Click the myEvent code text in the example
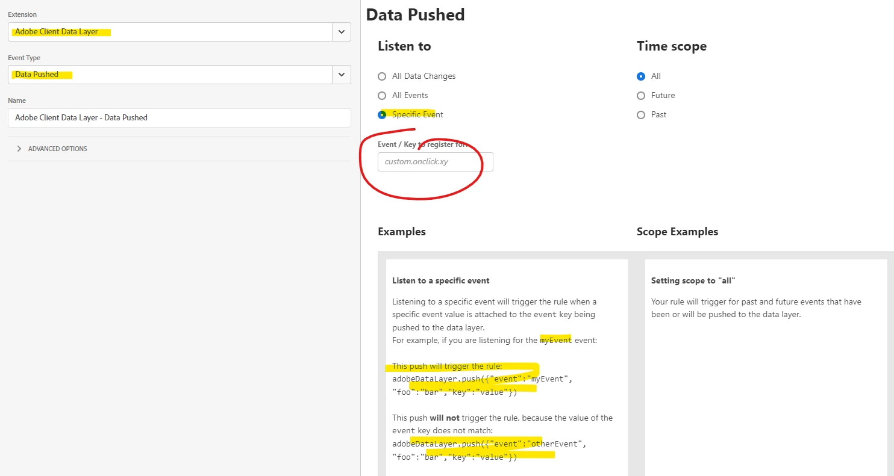Viewport: 894px width, 476px height. click(x=555, y=341)
